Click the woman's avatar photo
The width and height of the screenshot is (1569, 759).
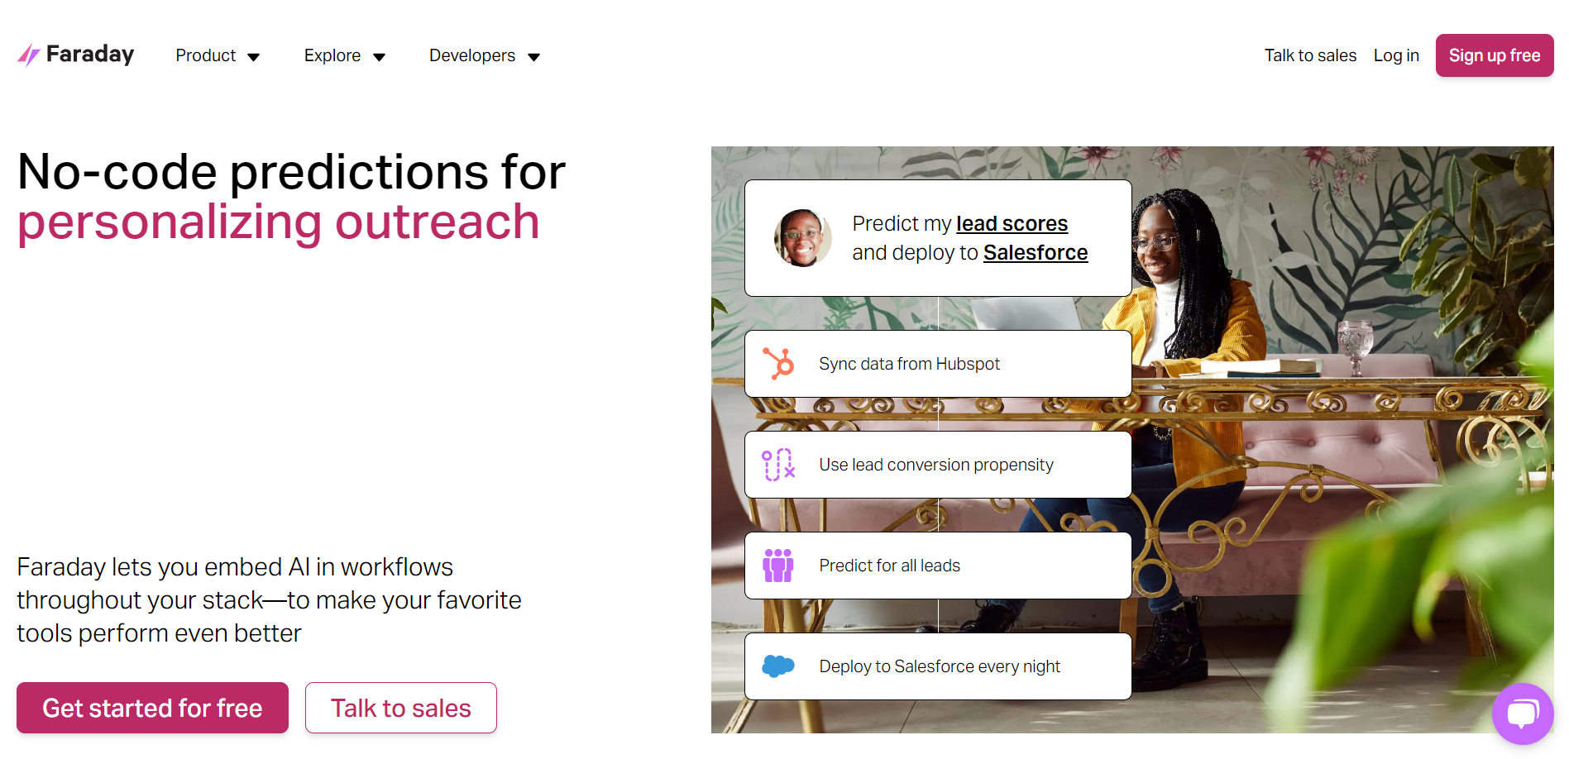[x=802, y=238]
